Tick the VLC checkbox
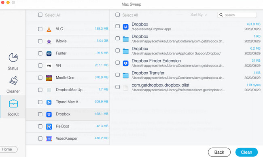This screenshot has height=157, width=263. coord(40,29)
